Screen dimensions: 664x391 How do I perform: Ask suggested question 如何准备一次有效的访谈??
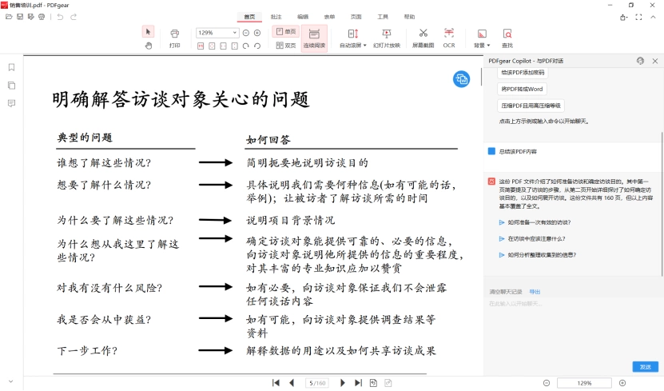coord(539,222)
